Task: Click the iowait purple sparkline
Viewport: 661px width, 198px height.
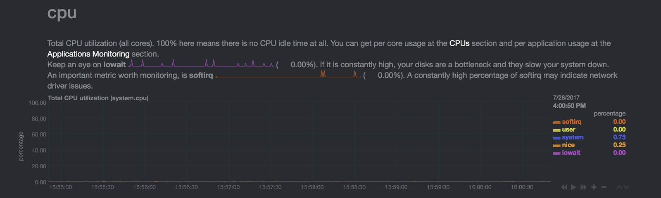Action: tap(201, 63)
